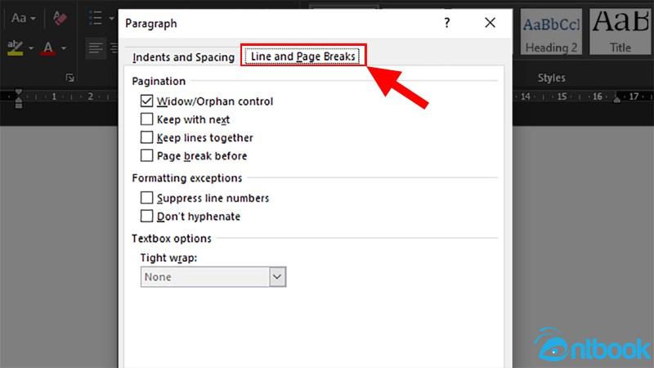Click the Change Case Aa icon

click(x=19, y=18)
